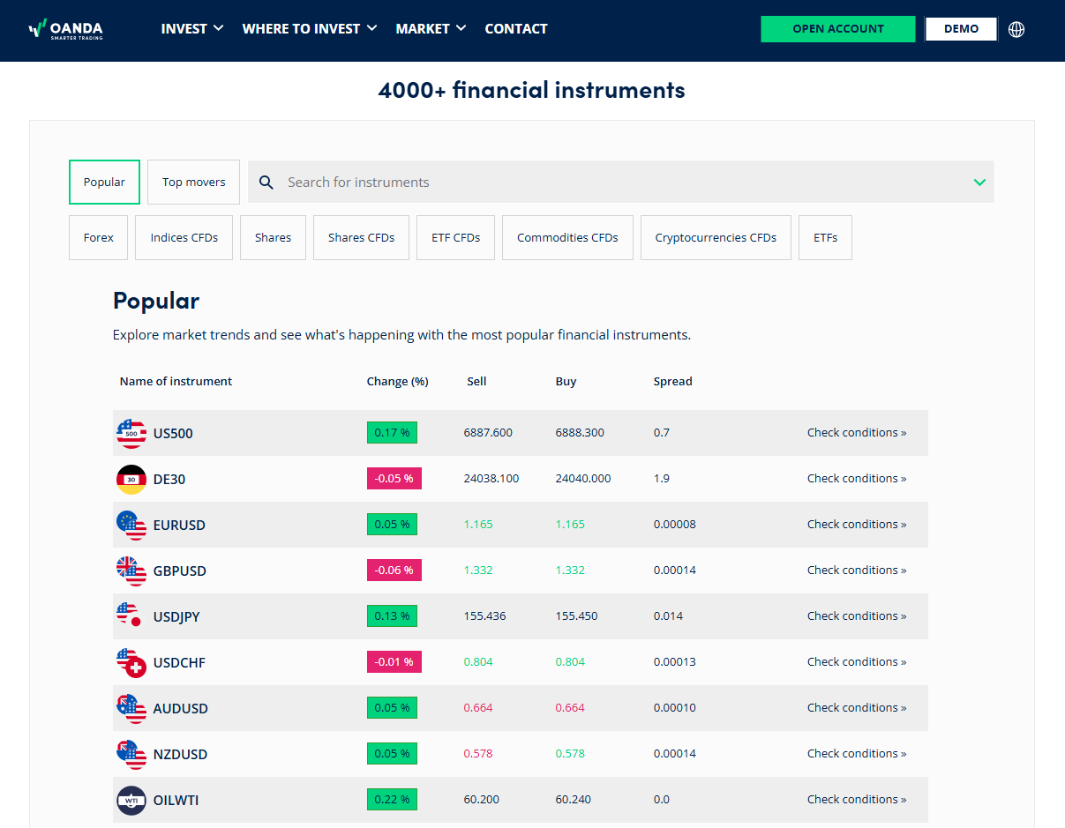Click the USDCHF flag pair icon
1065x828 pixels.
click(131, 662)
